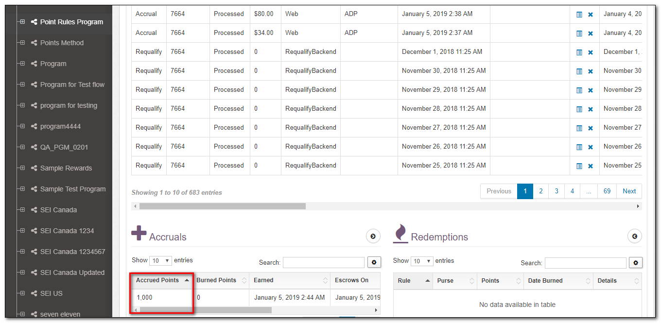Click the Accruals search input field
Screen dimensions: 661x323
tap(323, 262)
